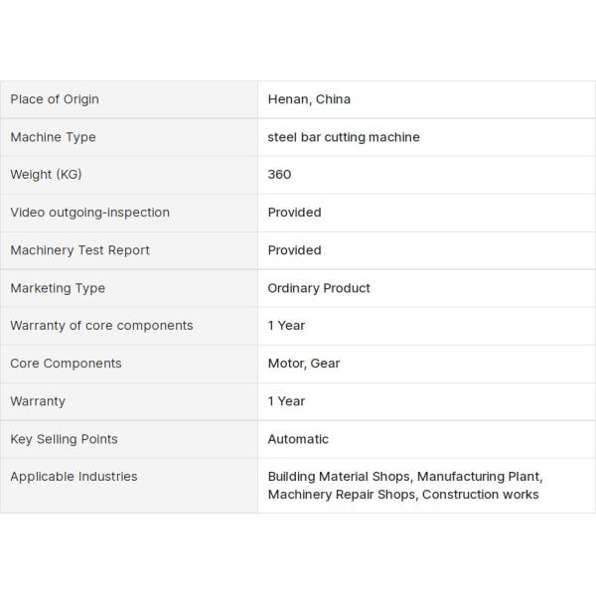The height and width of the screenshot is (596, 596).
Task: Select Provided value for Machinery Test Report
Action: pos(294,250)
